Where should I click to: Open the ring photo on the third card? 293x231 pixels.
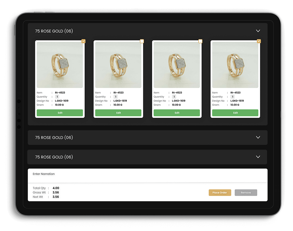point(177,65)
